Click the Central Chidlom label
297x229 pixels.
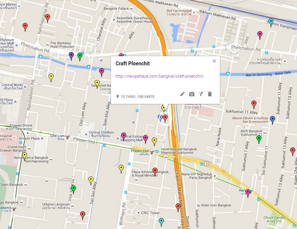[x=101, y=134]
